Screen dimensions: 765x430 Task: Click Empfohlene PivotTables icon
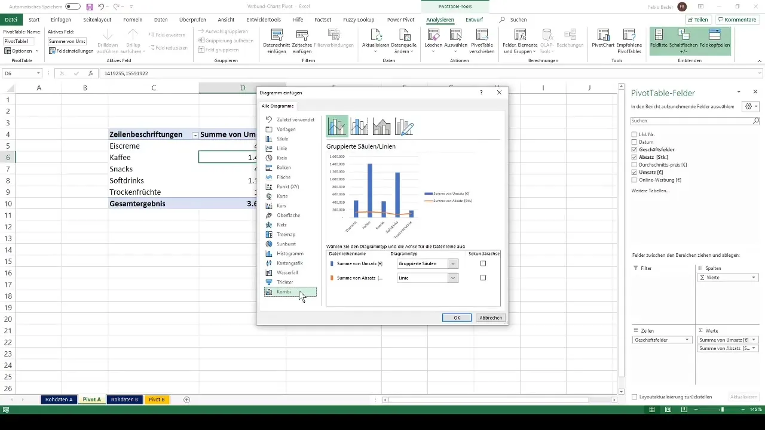coord(629,35)
